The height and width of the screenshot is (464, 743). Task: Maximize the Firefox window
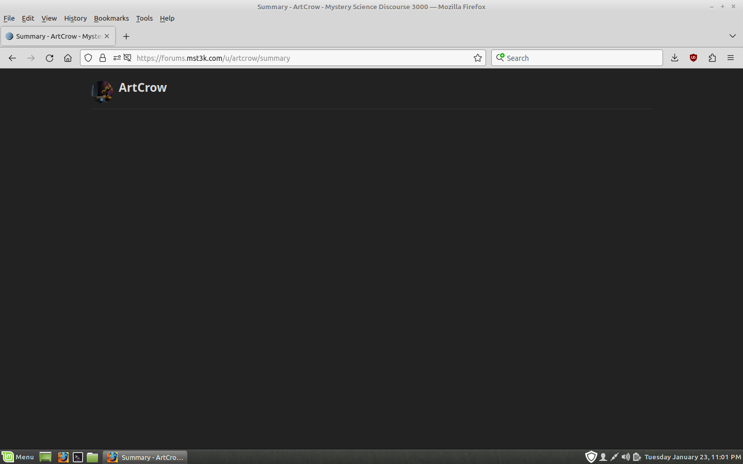point(722,7)
